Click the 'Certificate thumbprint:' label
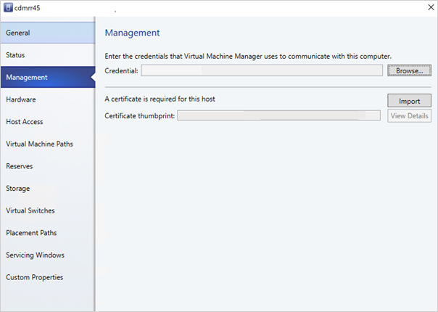This screenshot has width=438, height=312. 140,116
